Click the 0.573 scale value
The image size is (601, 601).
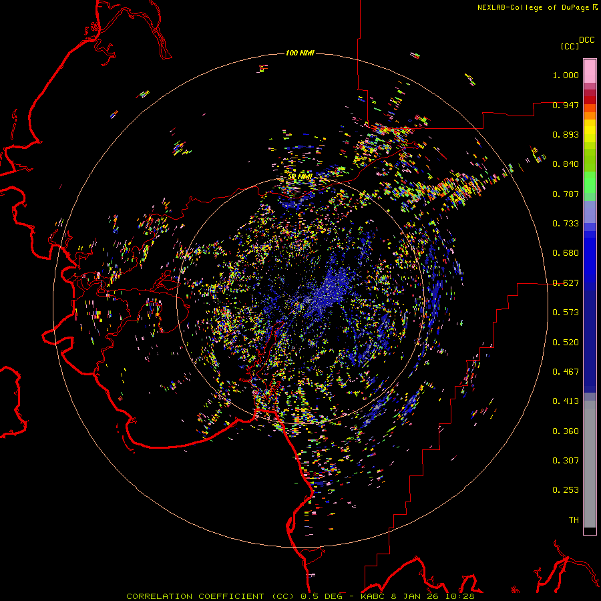click(566, 313)
